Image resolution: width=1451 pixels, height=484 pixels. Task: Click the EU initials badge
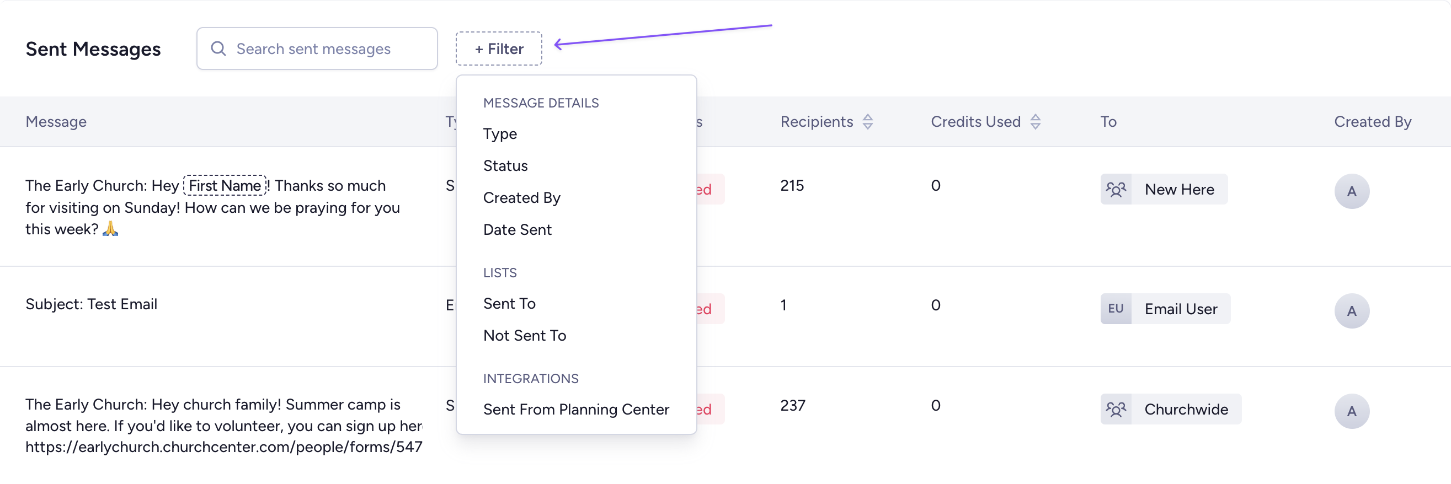tap(1116, 309)
